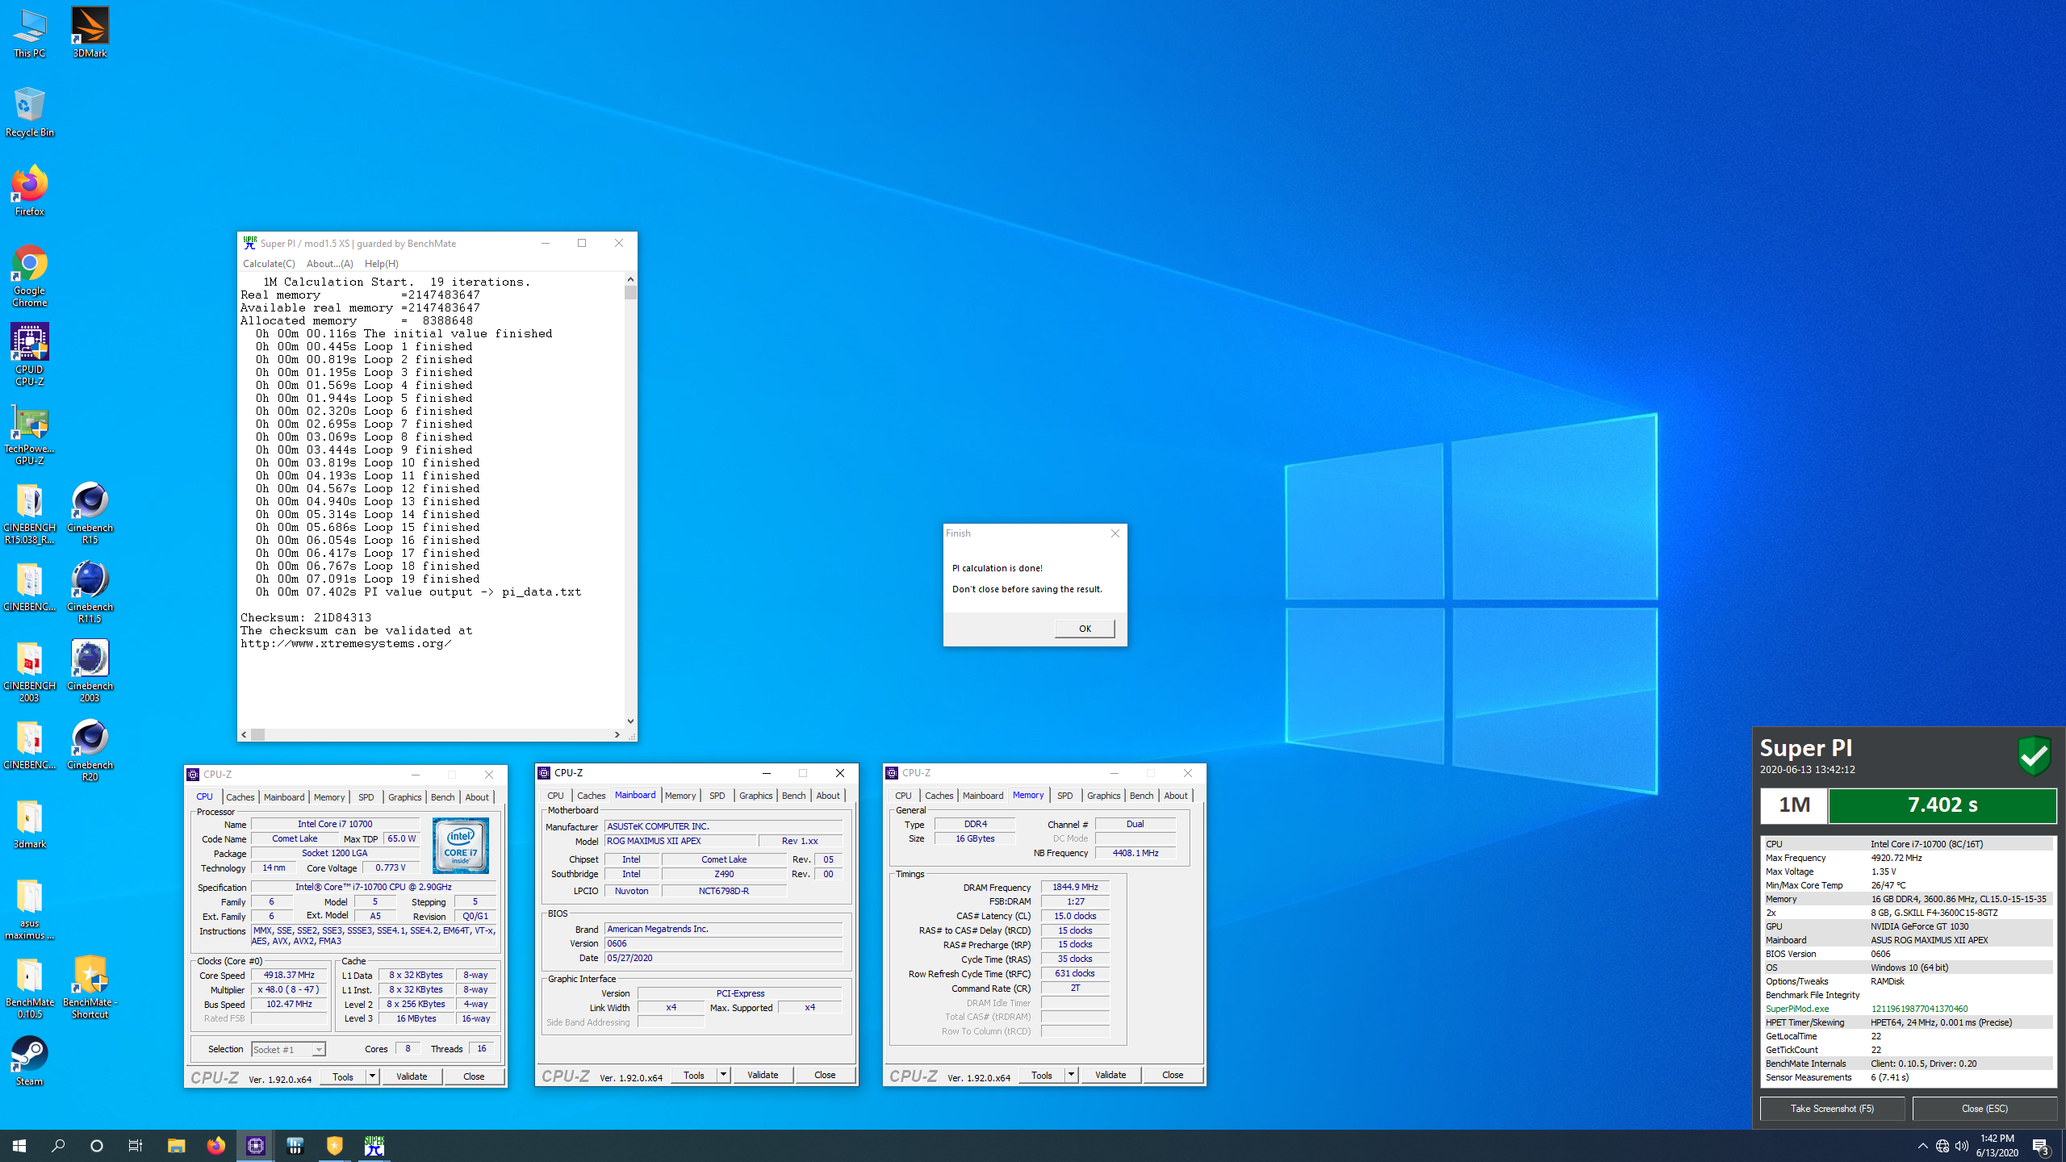Launch Firefox from the desktop
Screen dimensions: 2066x1162
coord(29,190)
